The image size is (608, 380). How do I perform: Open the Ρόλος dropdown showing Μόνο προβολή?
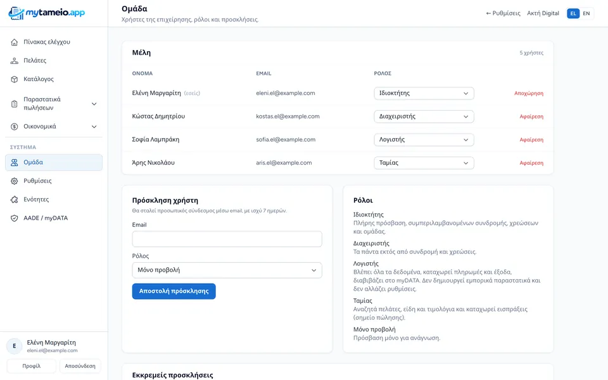tap(227, 270)
